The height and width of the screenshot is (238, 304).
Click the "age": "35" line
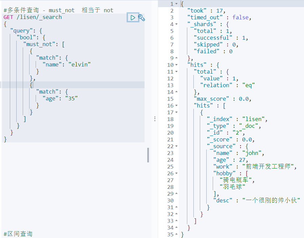(x=60, y=99)
